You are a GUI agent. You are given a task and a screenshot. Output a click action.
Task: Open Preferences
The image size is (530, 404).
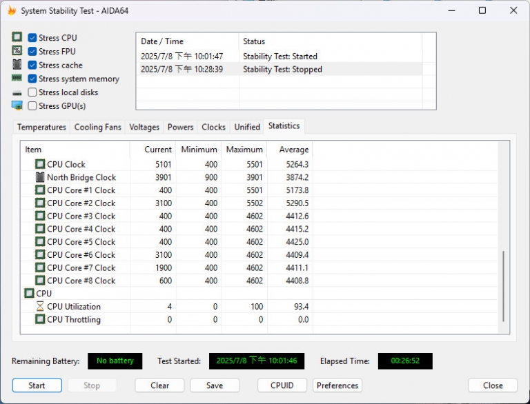pos(337,385)
